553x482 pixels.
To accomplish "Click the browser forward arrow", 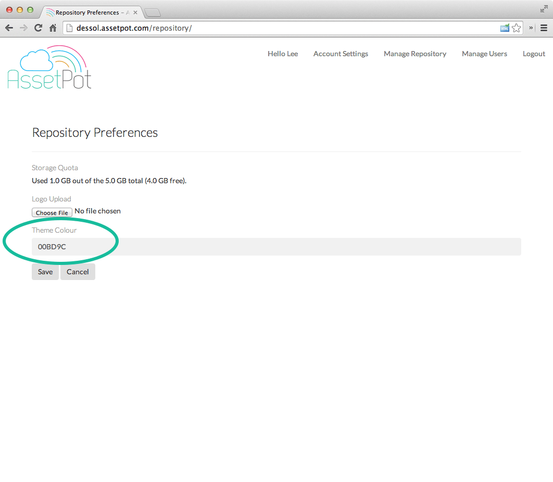I will pos(23,28).
